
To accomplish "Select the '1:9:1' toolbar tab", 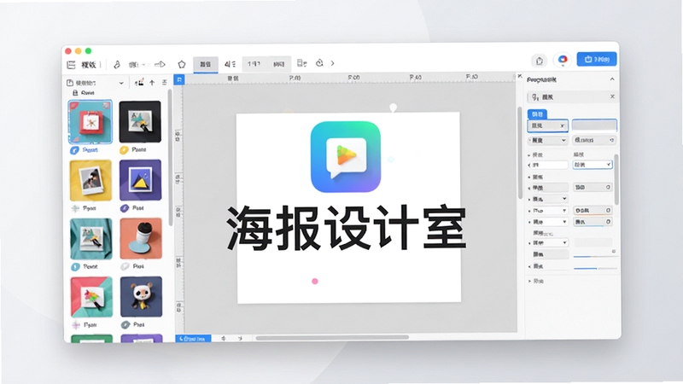I will point(254,64).
